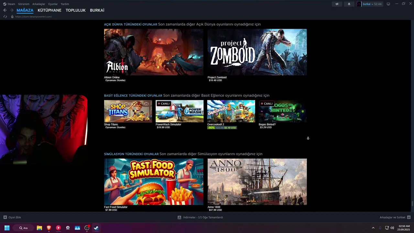Click the burkai profile avatar

coord(359,4)
